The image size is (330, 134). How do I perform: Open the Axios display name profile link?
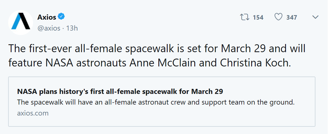pos(47,17)
